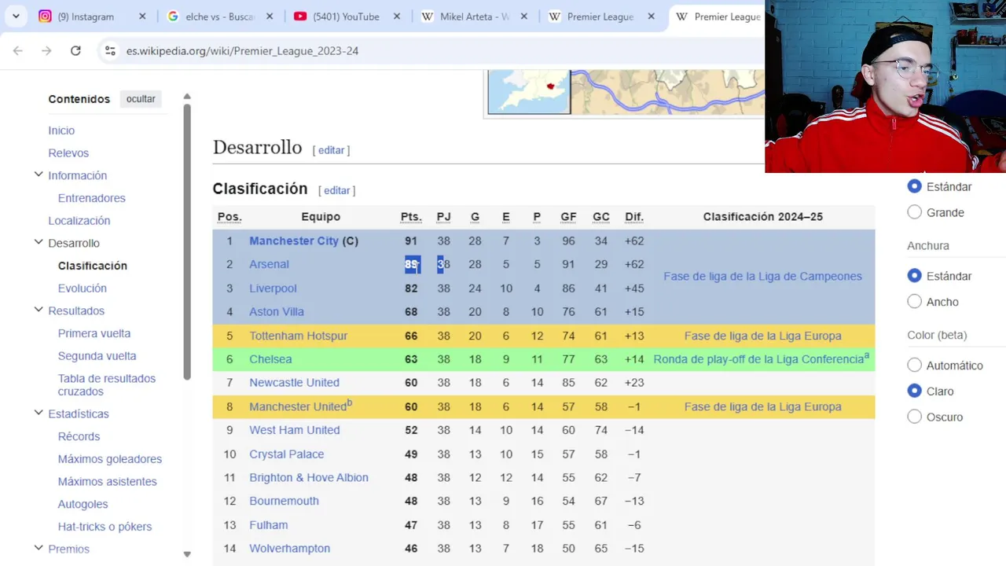The height and width of the screenshot is (566, 1006).
Task: Jump to Hat-tricks o pókers subsection
Action: [105, 527]
